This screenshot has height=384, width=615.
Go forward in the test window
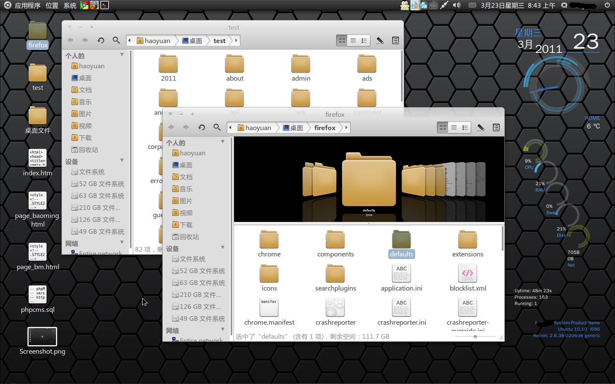[85, 40]
